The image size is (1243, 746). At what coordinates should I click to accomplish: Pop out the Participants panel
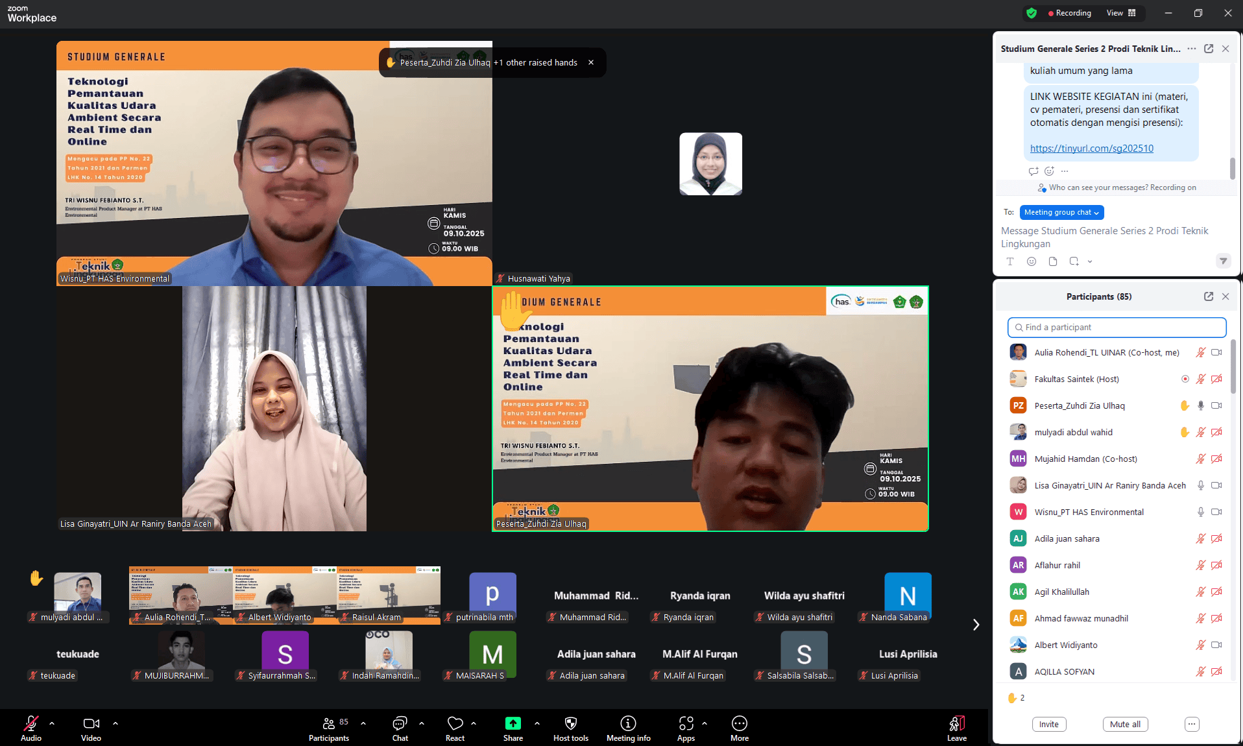point(1209,296)
